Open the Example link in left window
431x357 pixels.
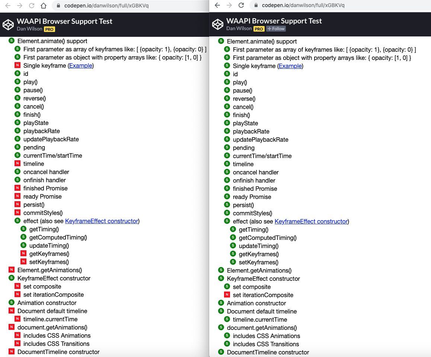tap(80, 66)
